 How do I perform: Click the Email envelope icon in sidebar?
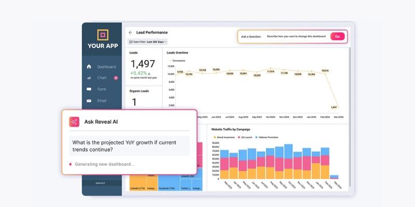[x=89, y=100]
